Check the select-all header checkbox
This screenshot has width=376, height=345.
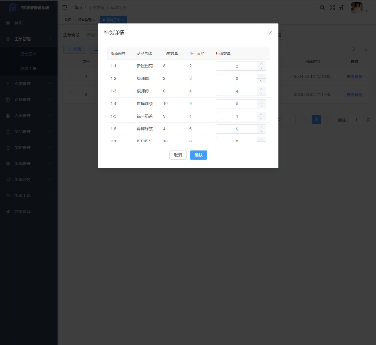pos(71,62)
